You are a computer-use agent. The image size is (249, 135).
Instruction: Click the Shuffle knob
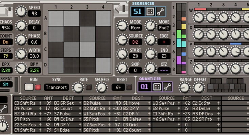click(x=101, y=88)
